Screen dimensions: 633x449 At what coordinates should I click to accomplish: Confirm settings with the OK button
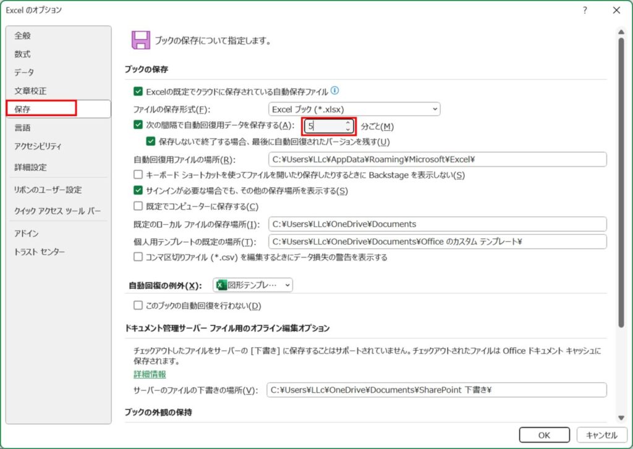(544, 435)
